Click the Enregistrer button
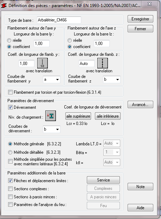 coord(140,19)
